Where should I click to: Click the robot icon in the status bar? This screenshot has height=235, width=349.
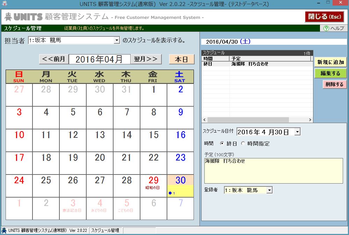point(4,230)
